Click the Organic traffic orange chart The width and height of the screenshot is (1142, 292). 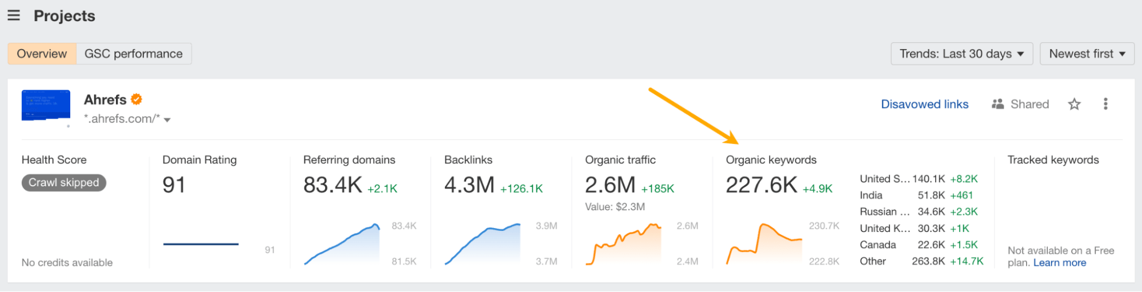pyautogui.click(x=623, y=244)
